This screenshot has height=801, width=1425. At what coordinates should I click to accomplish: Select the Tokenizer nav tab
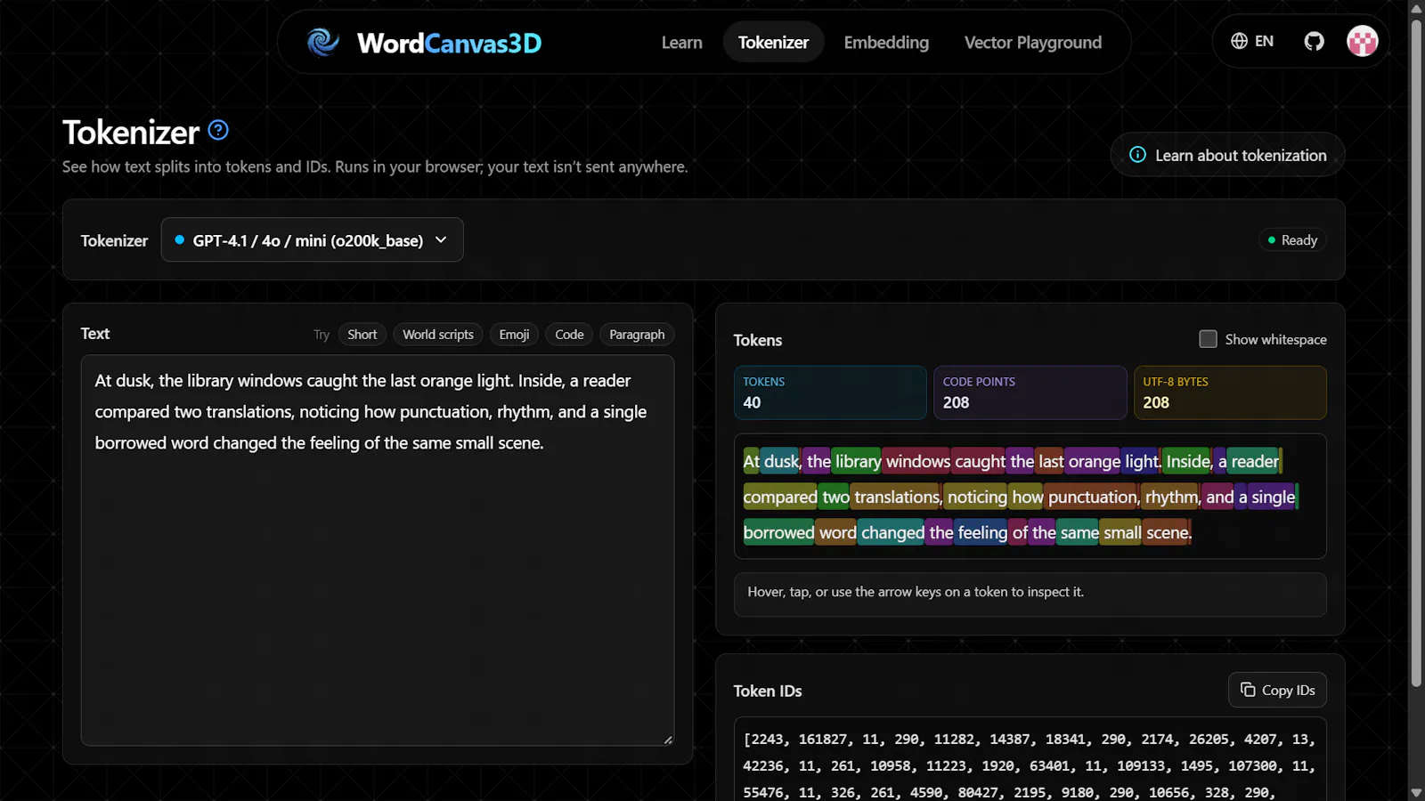pyautogui.click(x=773, y=42)
